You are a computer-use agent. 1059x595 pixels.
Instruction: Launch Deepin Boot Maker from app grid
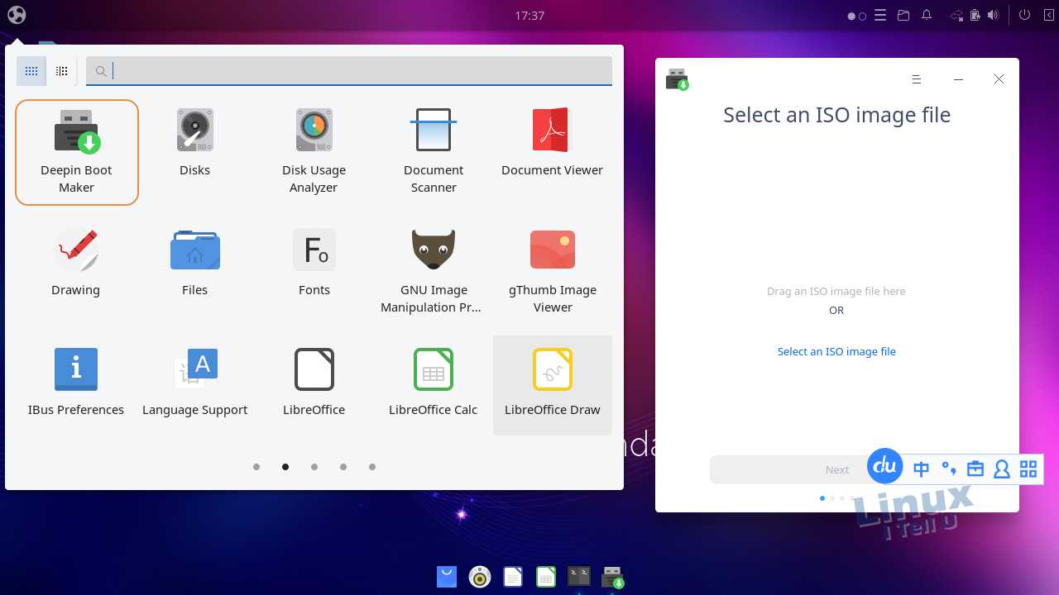pos(76,152)
